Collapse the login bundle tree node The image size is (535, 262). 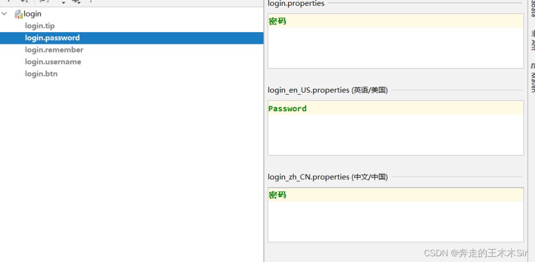[x=5, y=14]
